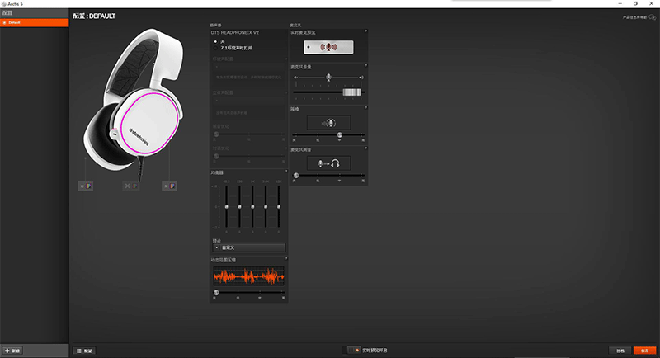Click the orange 保存 (Save) button
This screenshot has width=660, height=358.
tap(644, 351)
